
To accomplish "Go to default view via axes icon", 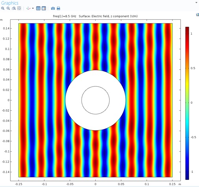I will (28, 8).
